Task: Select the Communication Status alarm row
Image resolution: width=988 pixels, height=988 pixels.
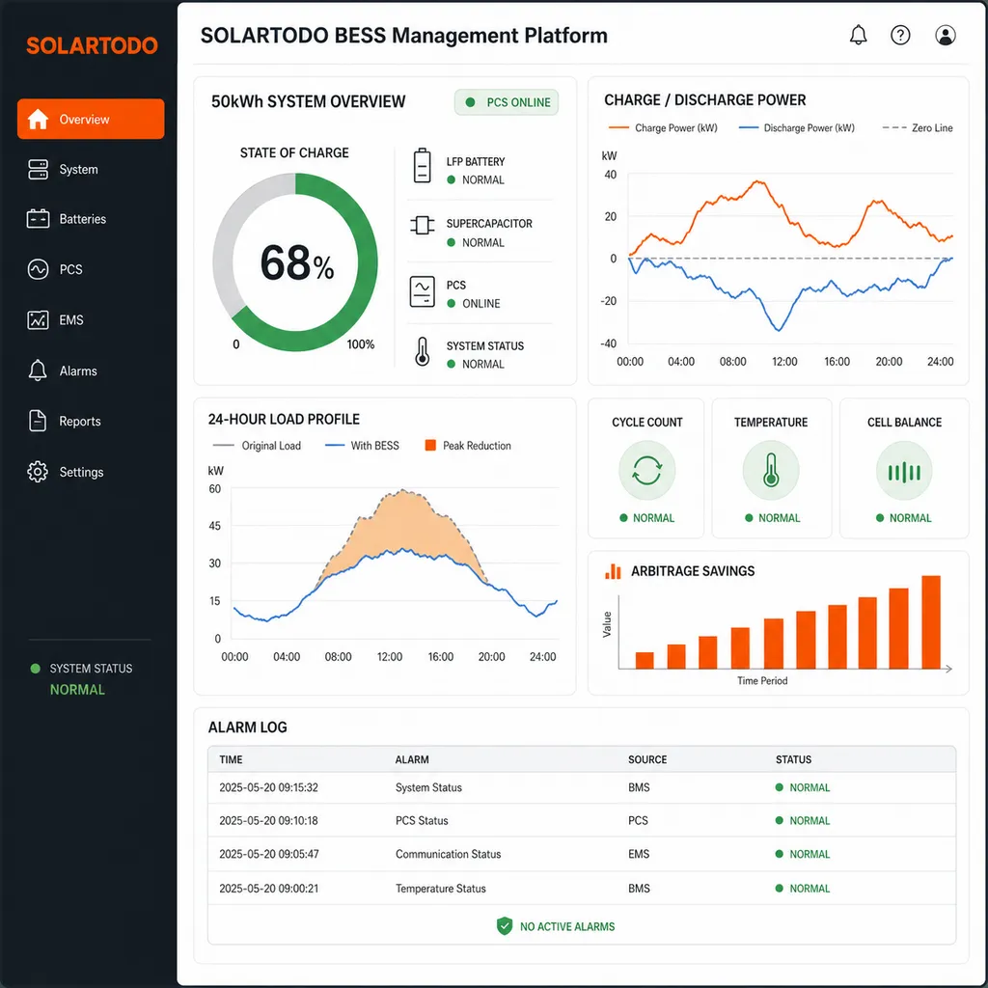Action: click(x=582, y=854)
